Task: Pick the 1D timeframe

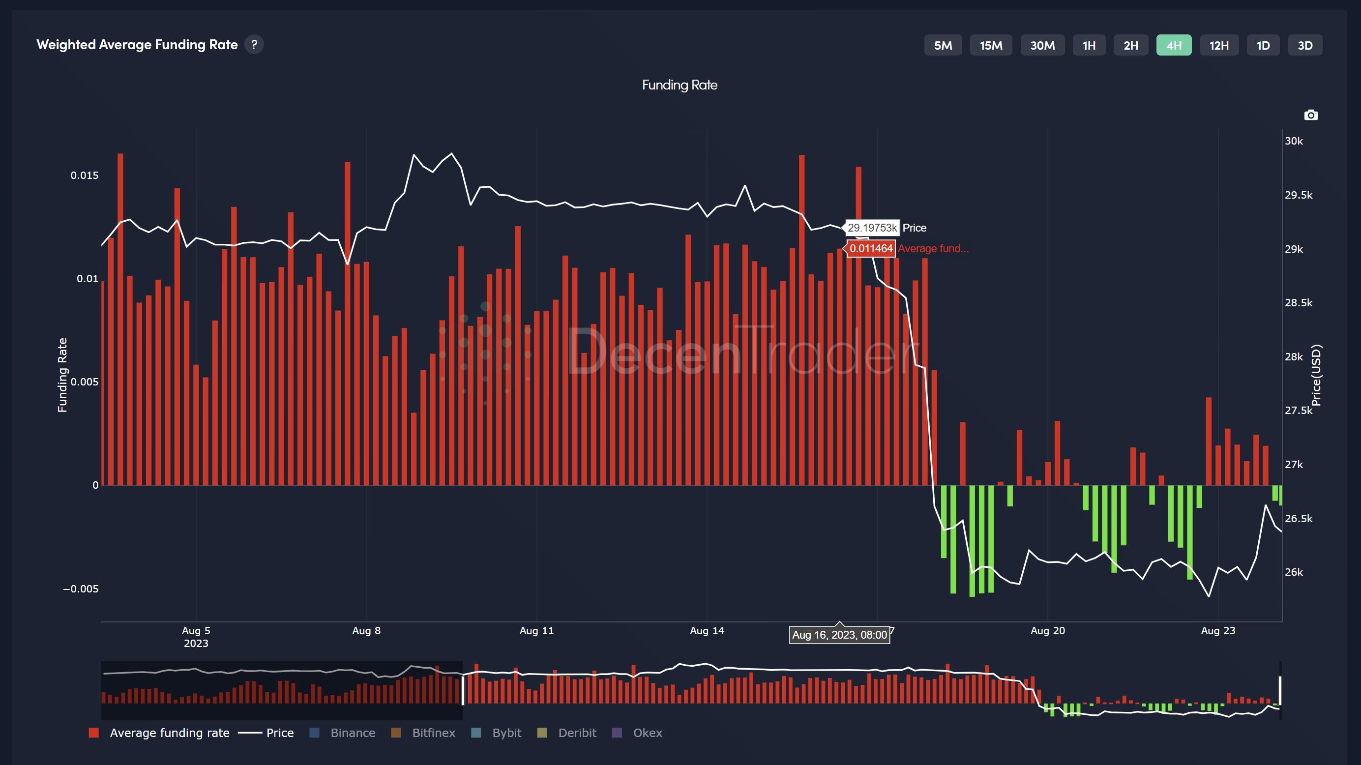Action: click(1263, 45)
